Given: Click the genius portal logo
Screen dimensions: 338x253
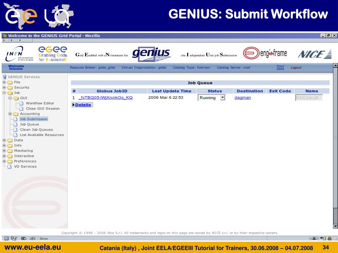Looking at the screenshot, I should click(x=152, y=54).
